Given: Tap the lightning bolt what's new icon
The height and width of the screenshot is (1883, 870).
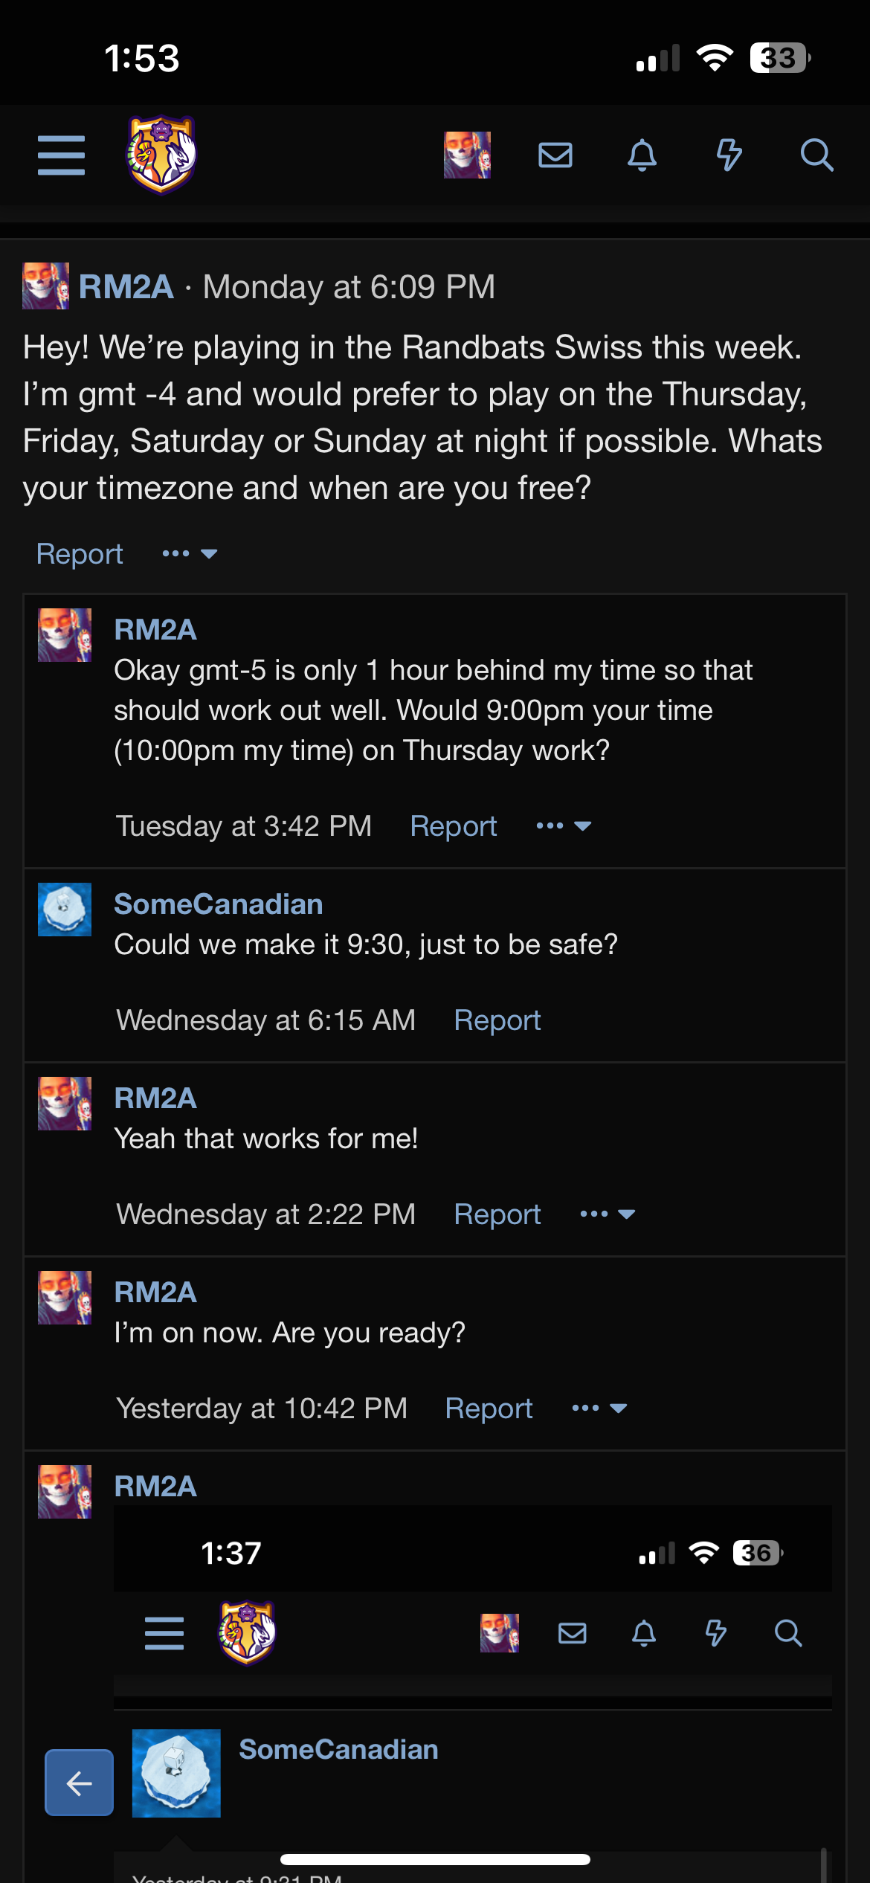Looking at the screenshot, I should click(x=729, y=155).
